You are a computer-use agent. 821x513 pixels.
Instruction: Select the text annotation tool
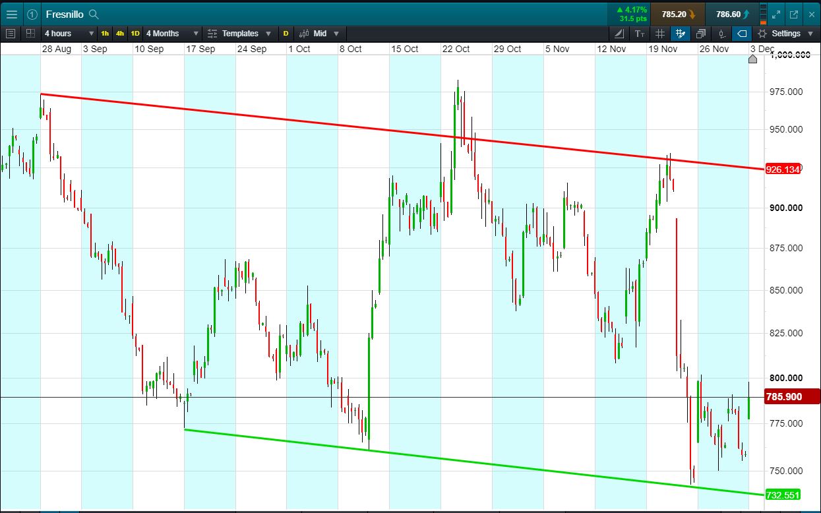click(640, 33)
